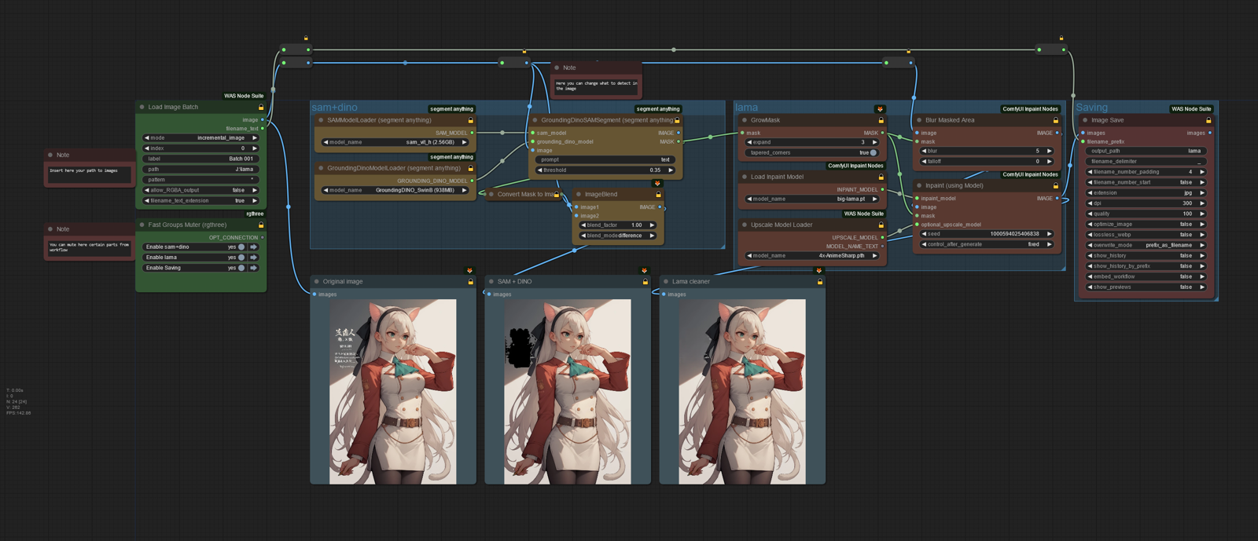Click the lock icon on Lama cleaner node
The width and height of the screenshot is (1258, 541).
point(819,282)
